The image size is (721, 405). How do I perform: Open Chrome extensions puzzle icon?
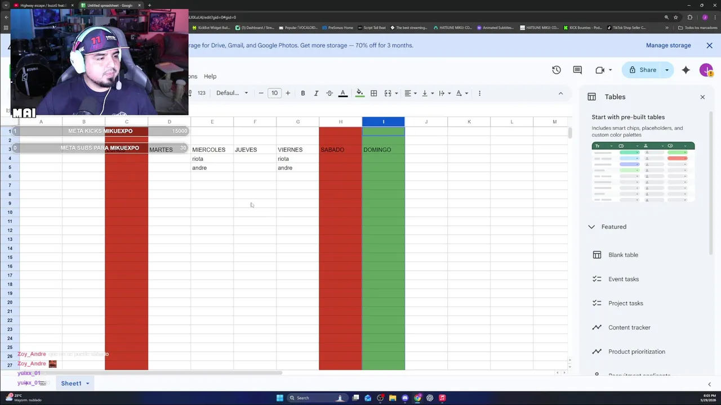click(689, 17)
